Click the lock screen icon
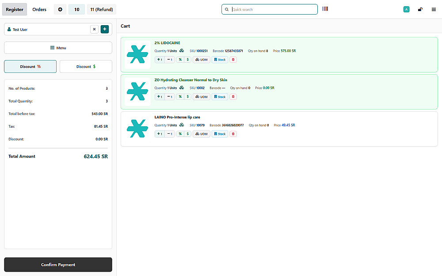Image resolution: width=442 pixels, height=276 pixels. point(420,9)
